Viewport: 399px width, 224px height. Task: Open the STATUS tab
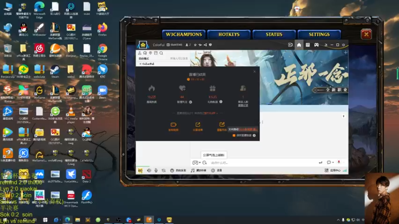(x=274, y=34)
